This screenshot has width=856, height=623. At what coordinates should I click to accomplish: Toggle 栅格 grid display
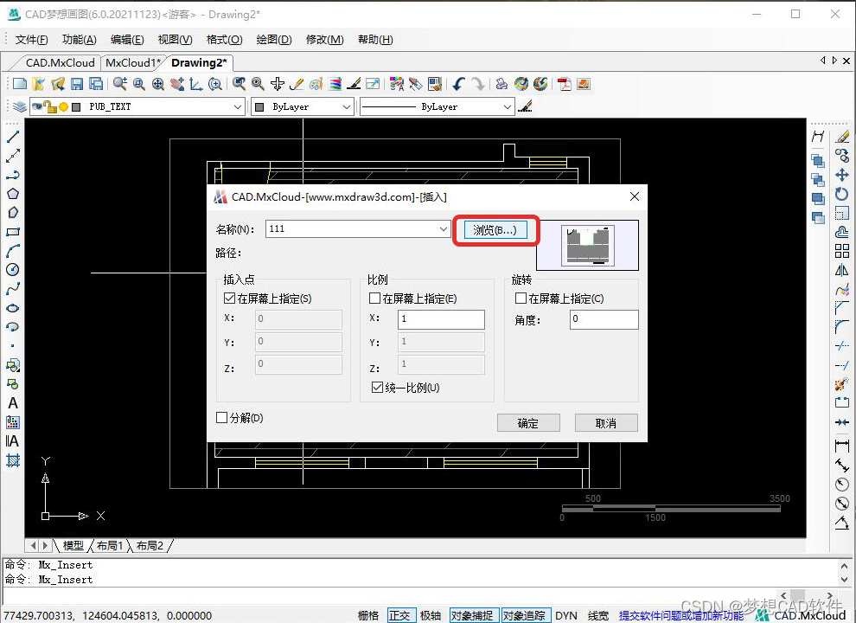pos(368,615)
